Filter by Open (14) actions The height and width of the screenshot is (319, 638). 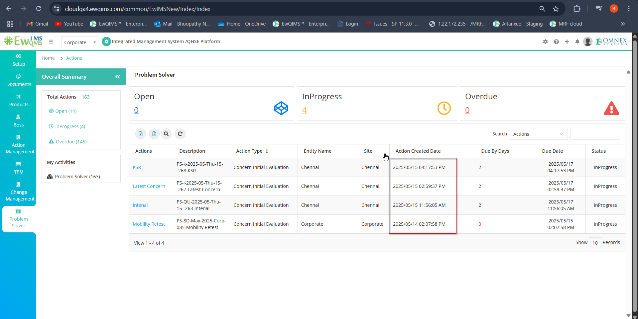[63, 111]
